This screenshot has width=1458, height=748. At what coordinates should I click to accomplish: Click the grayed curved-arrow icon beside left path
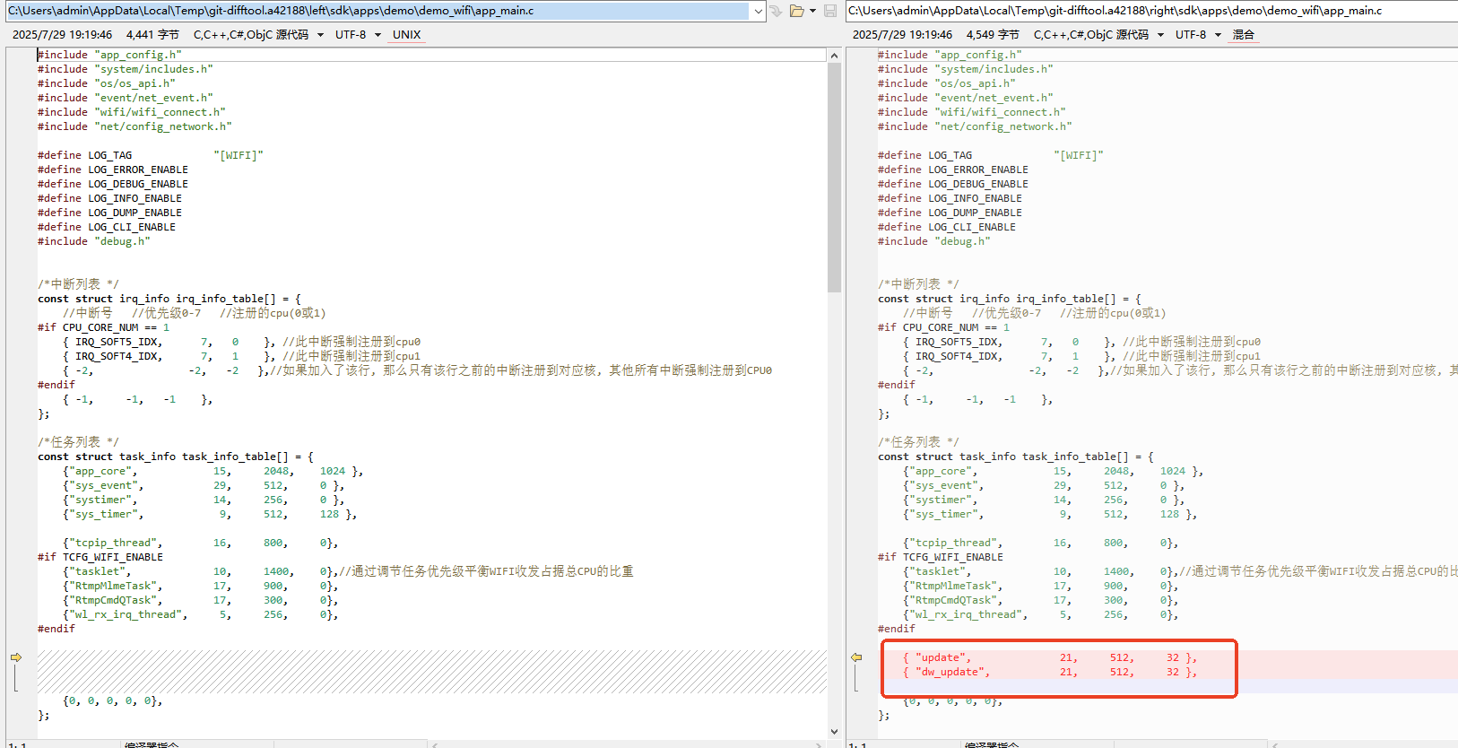point(776,11)
